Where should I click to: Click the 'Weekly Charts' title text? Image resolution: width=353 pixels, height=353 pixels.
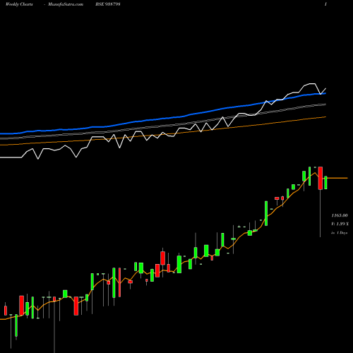pos(19,4)
